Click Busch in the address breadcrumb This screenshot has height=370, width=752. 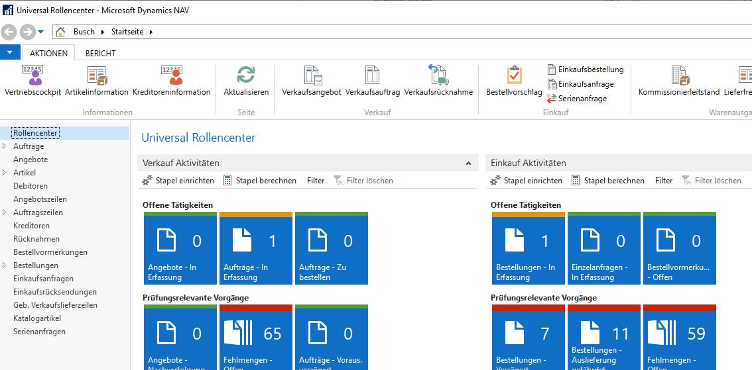click(x=84, y=32)
